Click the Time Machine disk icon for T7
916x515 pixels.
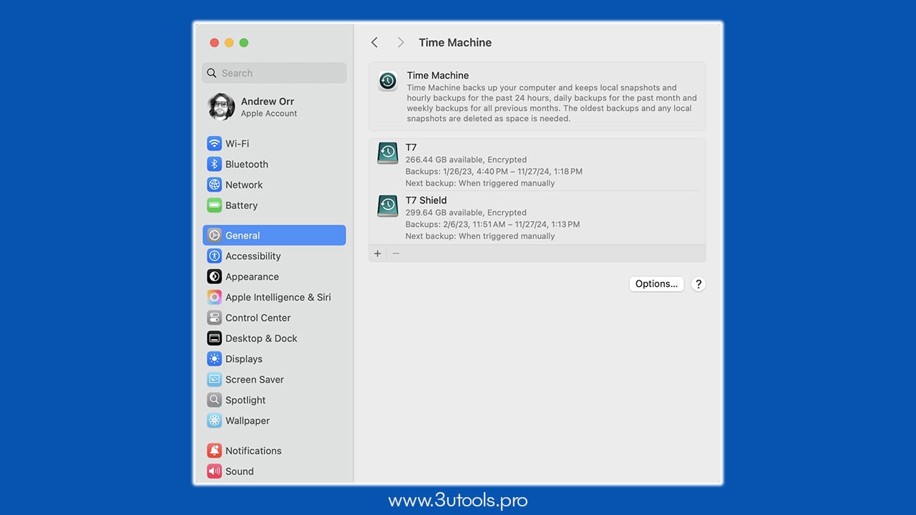pyautogui.click(x=387, y=152)
